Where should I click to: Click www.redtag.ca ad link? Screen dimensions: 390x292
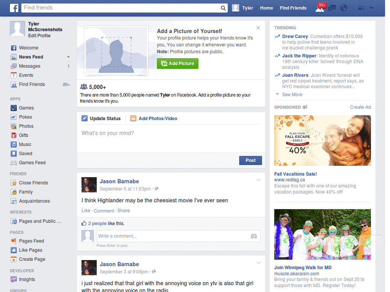coord(289,180)
